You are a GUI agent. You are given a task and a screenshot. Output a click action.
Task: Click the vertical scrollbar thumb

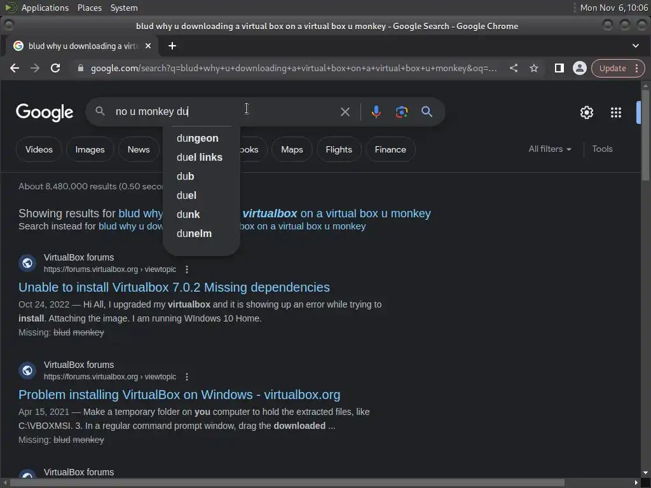pyautogui.click(x=645, y=135)
